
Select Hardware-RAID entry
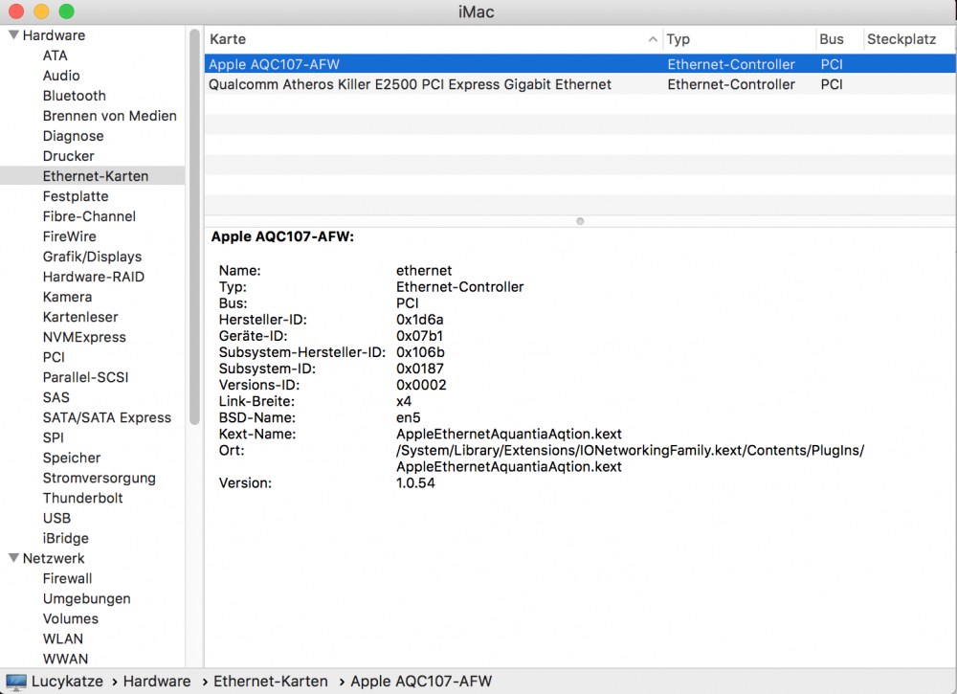(94, 277)
